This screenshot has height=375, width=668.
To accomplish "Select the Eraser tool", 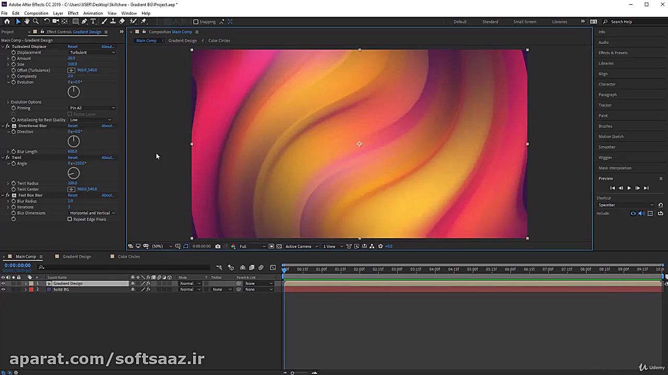I will pos(122,21).
